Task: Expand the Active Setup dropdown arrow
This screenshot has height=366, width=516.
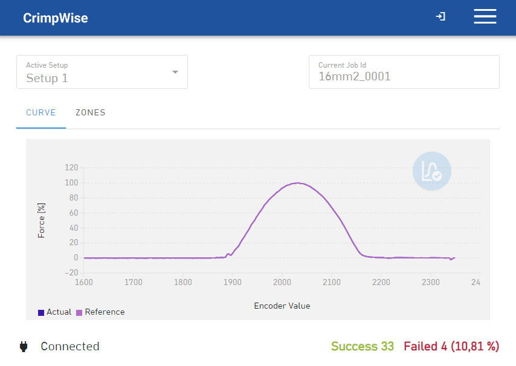Action: (175, 72)
